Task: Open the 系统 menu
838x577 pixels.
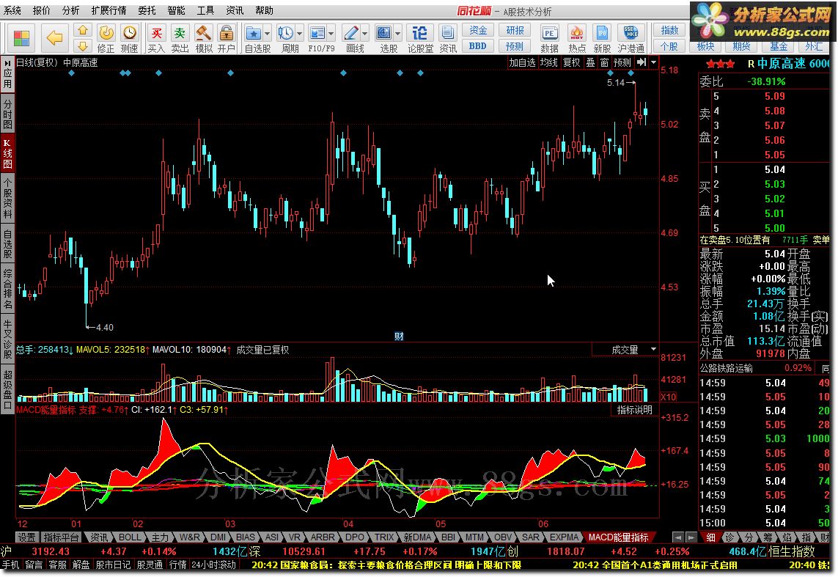Action: 12,10
